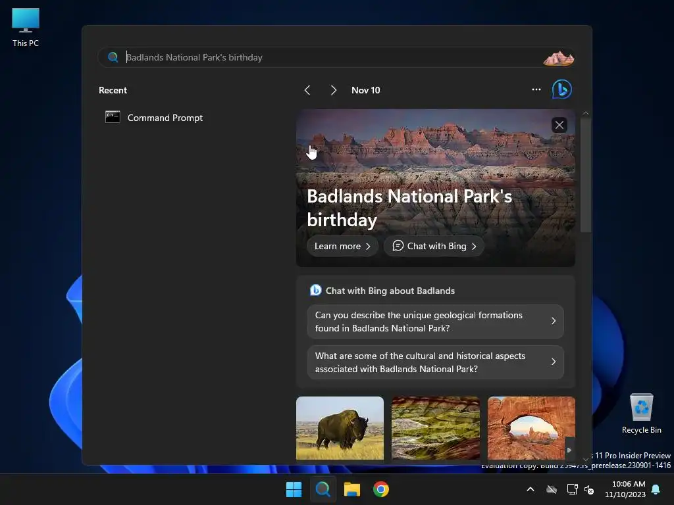
Task: Open the three-dot more options menu
Action: pyautogui.click(x=536, y=89)
